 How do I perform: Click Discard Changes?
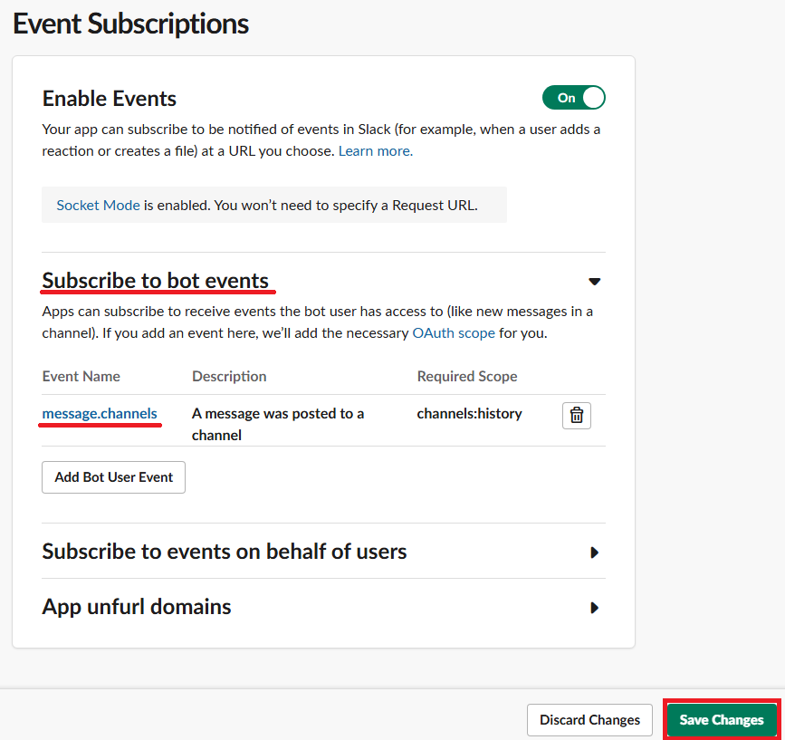click(589, 719)
